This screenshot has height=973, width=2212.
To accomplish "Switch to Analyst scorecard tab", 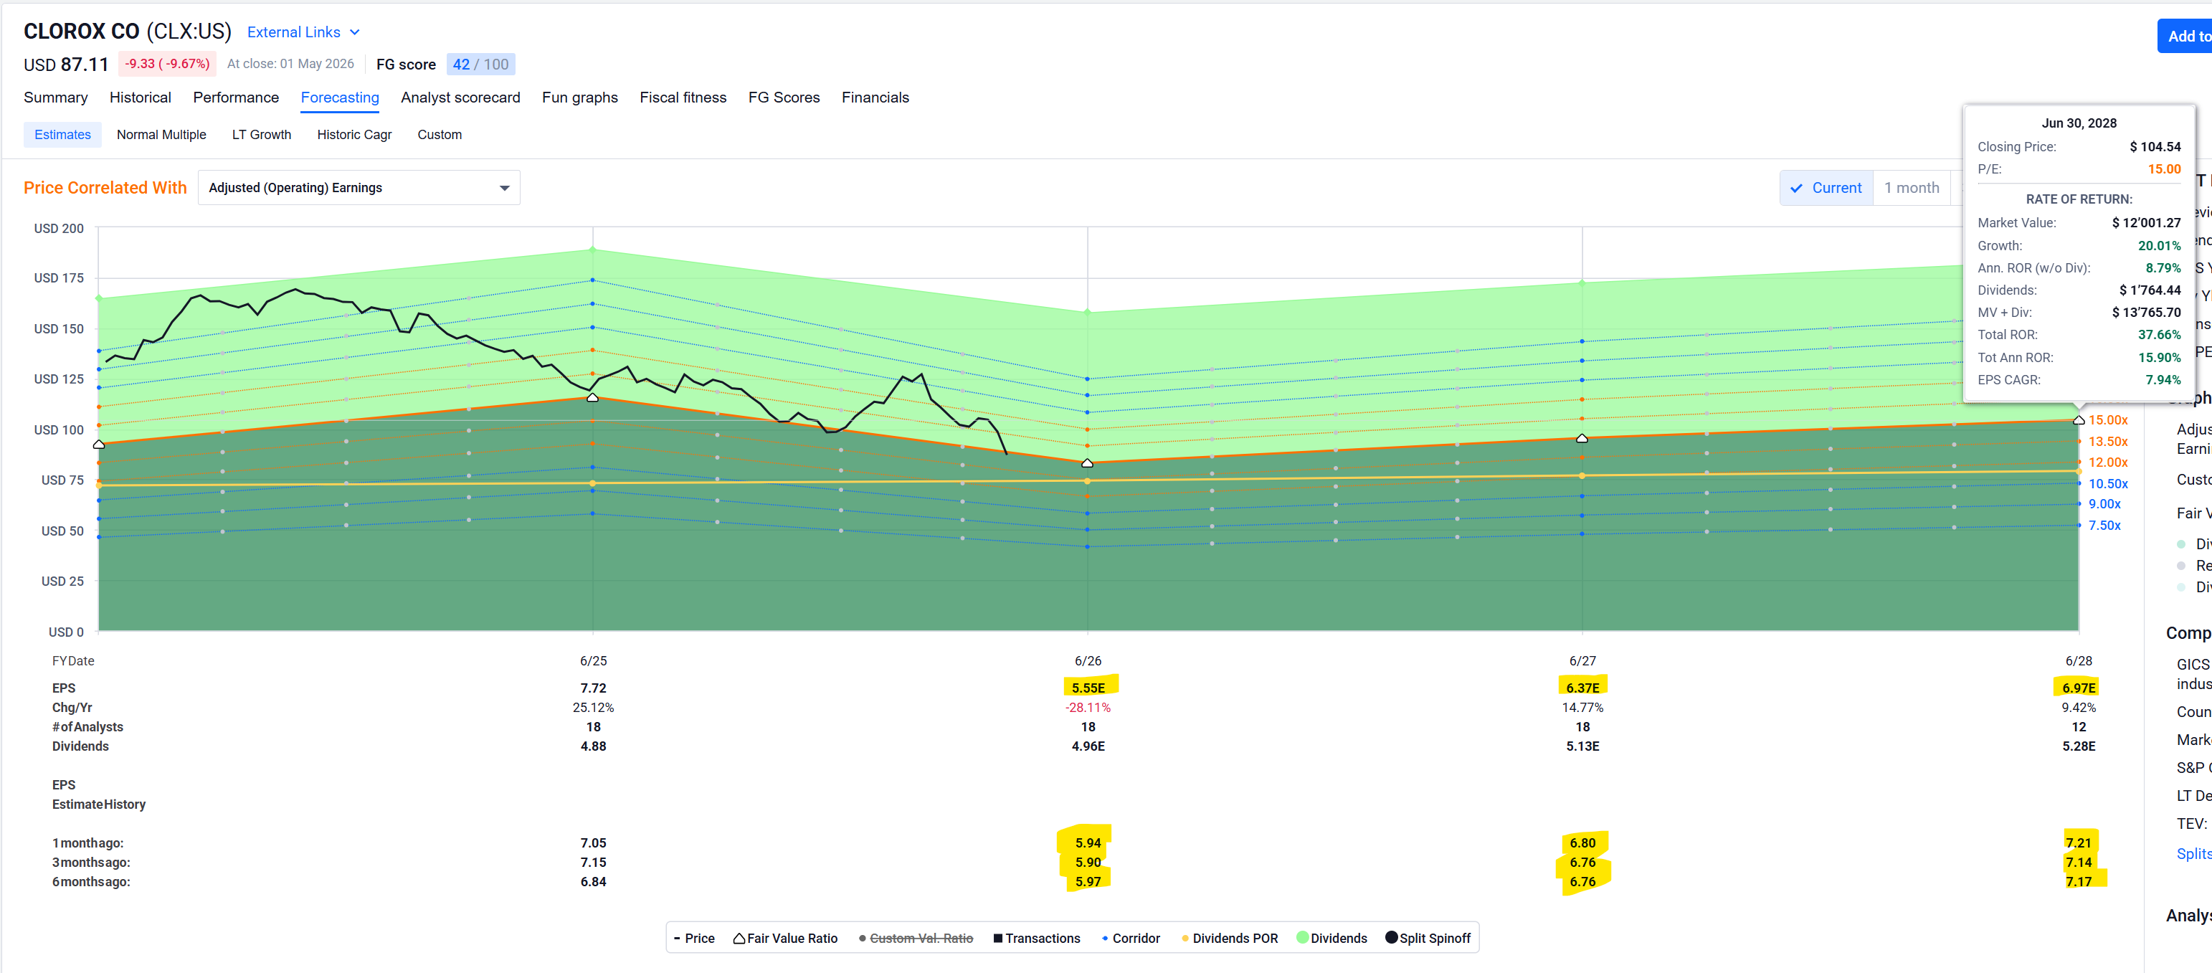I will coord(460,97).
